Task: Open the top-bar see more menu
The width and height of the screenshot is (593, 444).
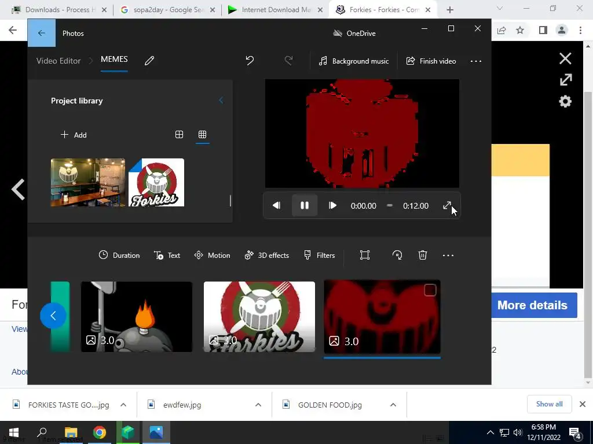Action: [476, 61]
